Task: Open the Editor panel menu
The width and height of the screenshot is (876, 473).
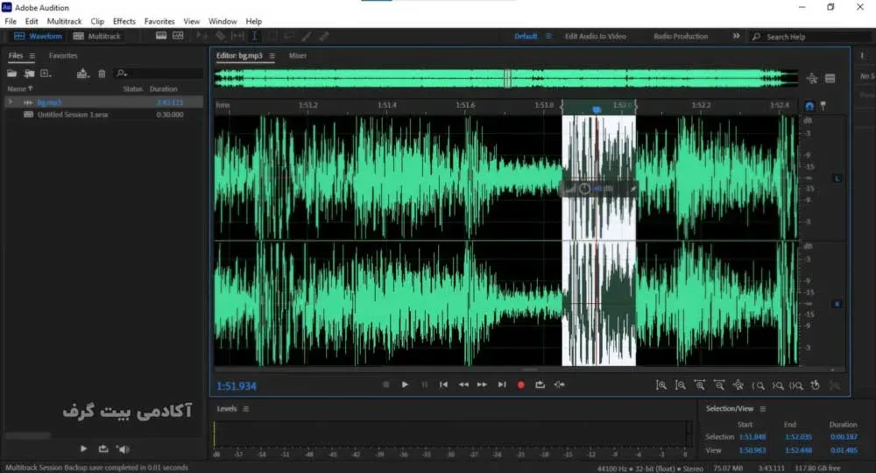Action: click(x=272, y=56)
